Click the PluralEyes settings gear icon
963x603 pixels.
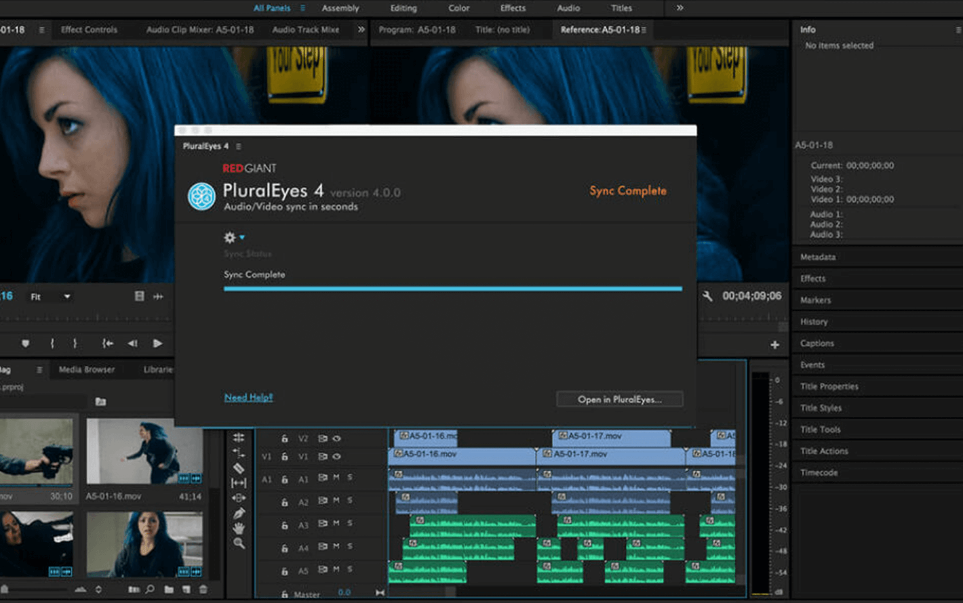tap(230, 237)
